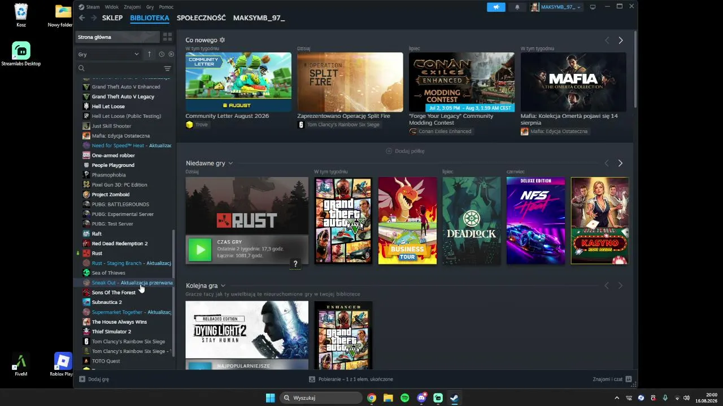Open the Community Letter August 2026 news
The height and width of the screenshot is (406, 723).
point(238,82)
